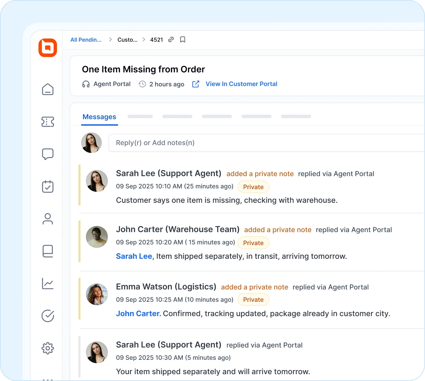This screenshot has width=425, height=381.
Task: Click the John Carter mention in Emma's note
Action: click(x=138, y=313)
